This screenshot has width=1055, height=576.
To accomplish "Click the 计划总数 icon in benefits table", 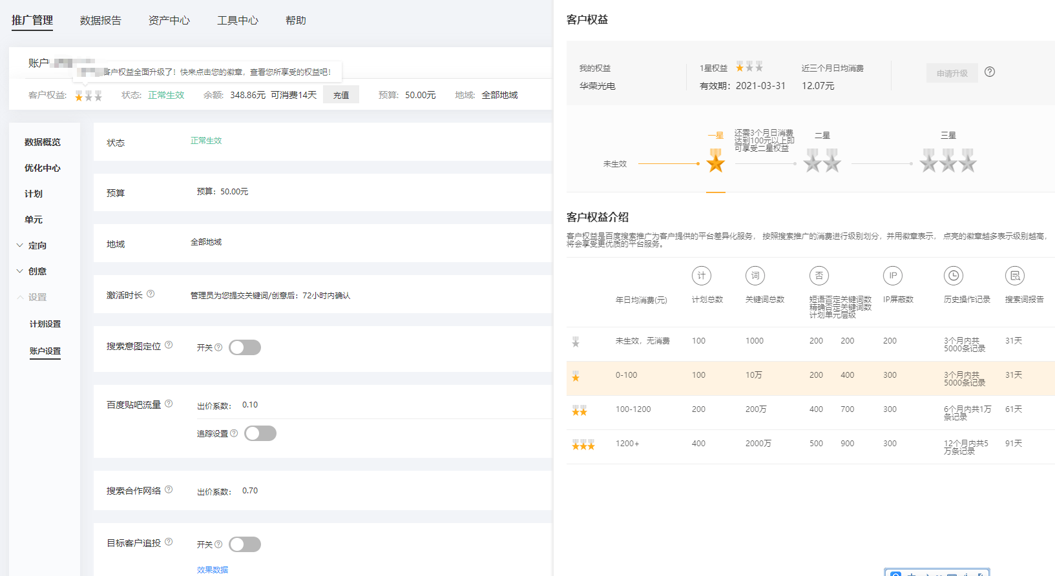I will coord(701,276).
